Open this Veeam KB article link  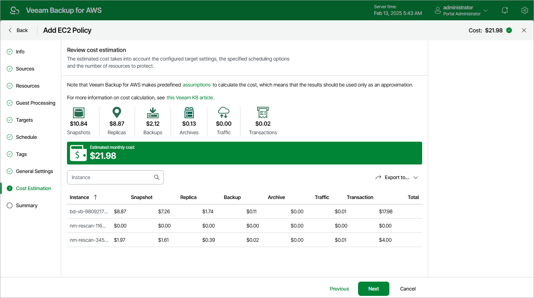190,97
